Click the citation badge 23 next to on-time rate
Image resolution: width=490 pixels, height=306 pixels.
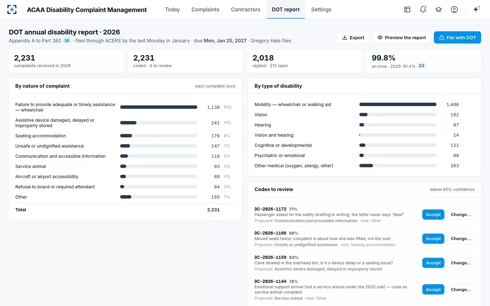(421, 66)
